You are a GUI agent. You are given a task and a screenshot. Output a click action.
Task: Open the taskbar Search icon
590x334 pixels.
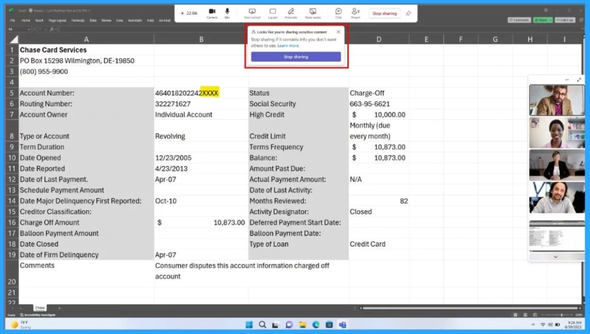tap(262, 325)
